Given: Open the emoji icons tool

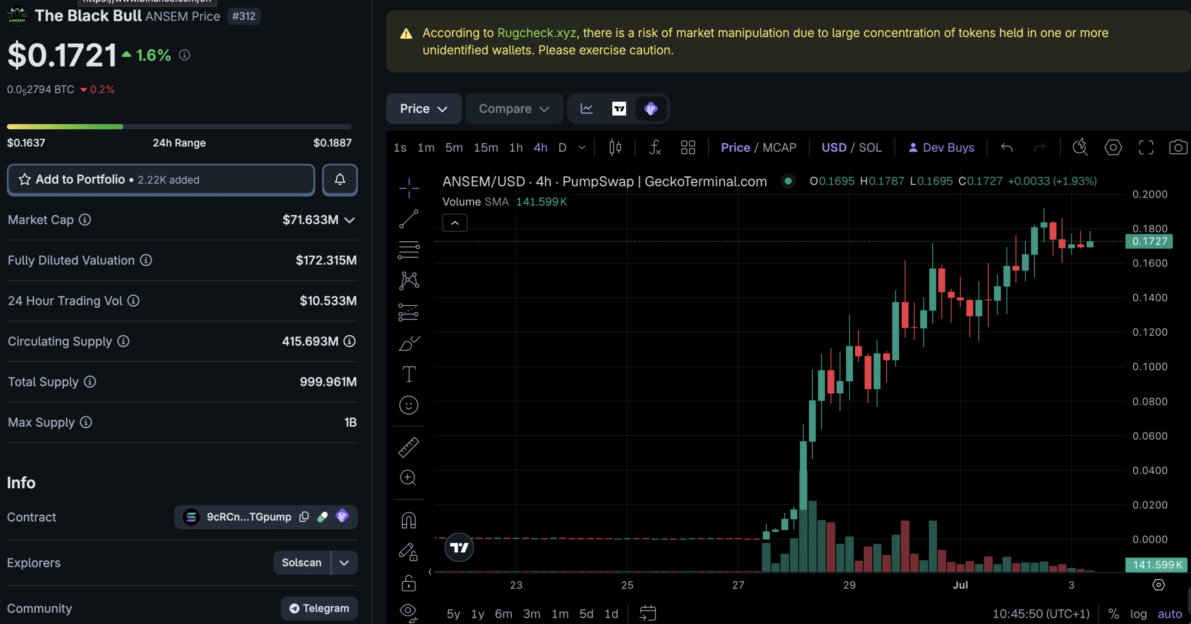Looking at the screenshot, I should click(x=409, y=405).
